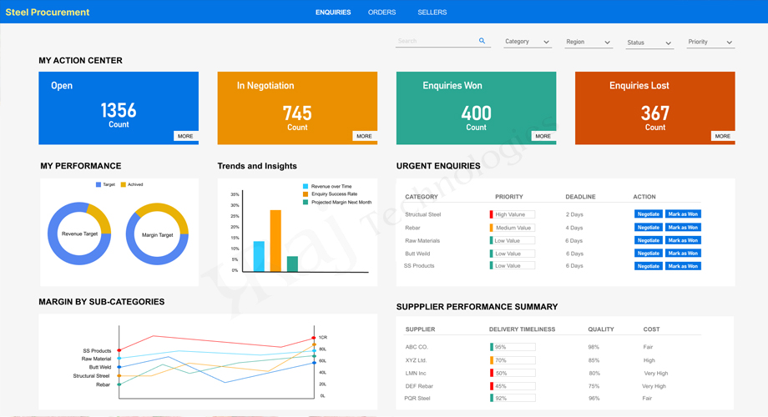This screenshot has width=768, height=417.
Task: Expand the Region dropdown
Action: point(588,42)
